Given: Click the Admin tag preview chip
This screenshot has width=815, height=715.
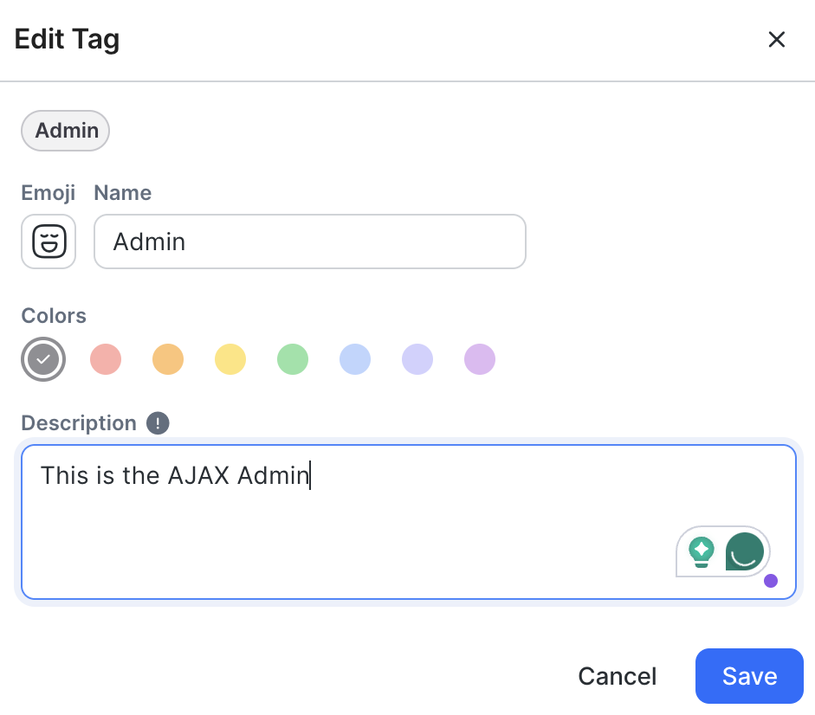Looking at the screenshot, I should 66,132.
